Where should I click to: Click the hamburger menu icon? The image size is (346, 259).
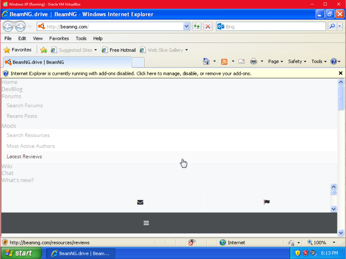(x=146, y=223)
